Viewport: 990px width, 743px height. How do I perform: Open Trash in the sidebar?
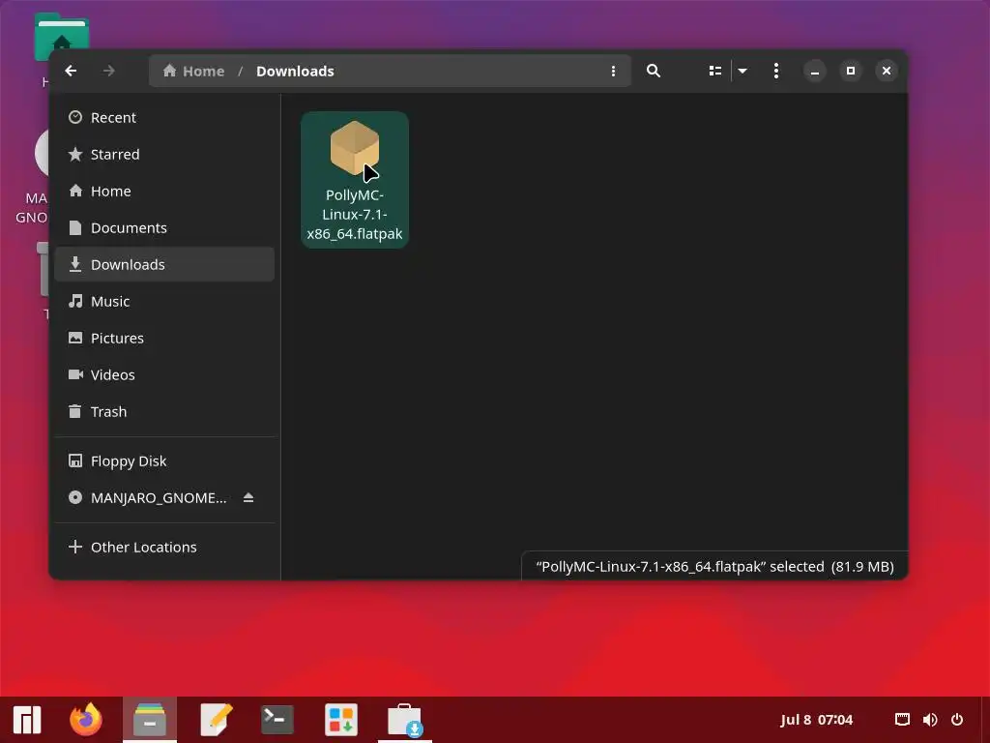pos(164,411)
